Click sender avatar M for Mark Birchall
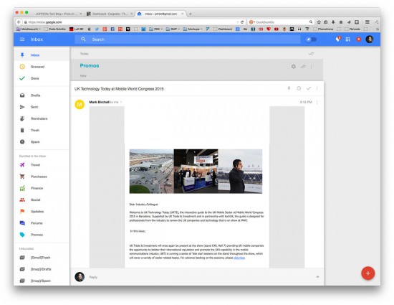This screenshot has width=394, height=305. pos(80,105)
